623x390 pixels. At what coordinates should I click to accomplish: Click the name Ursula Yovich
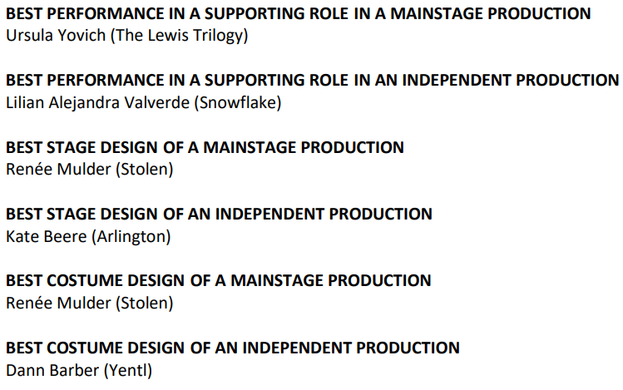click(56, 36)
